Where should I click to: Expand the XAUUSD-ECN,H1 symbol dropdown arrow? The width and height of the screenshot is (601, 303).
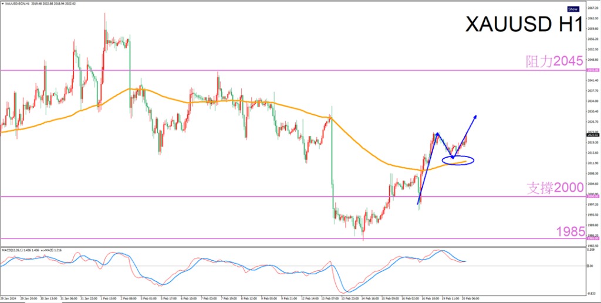tap(2, 4)
